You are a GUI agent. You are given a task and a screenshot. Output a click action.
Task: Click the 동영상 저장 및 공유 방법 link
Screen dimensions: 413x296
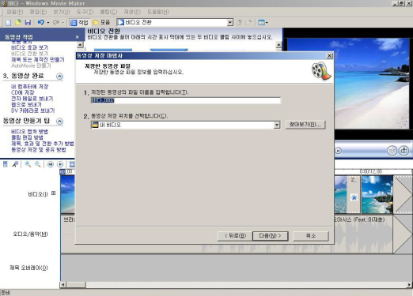(39, 150)
